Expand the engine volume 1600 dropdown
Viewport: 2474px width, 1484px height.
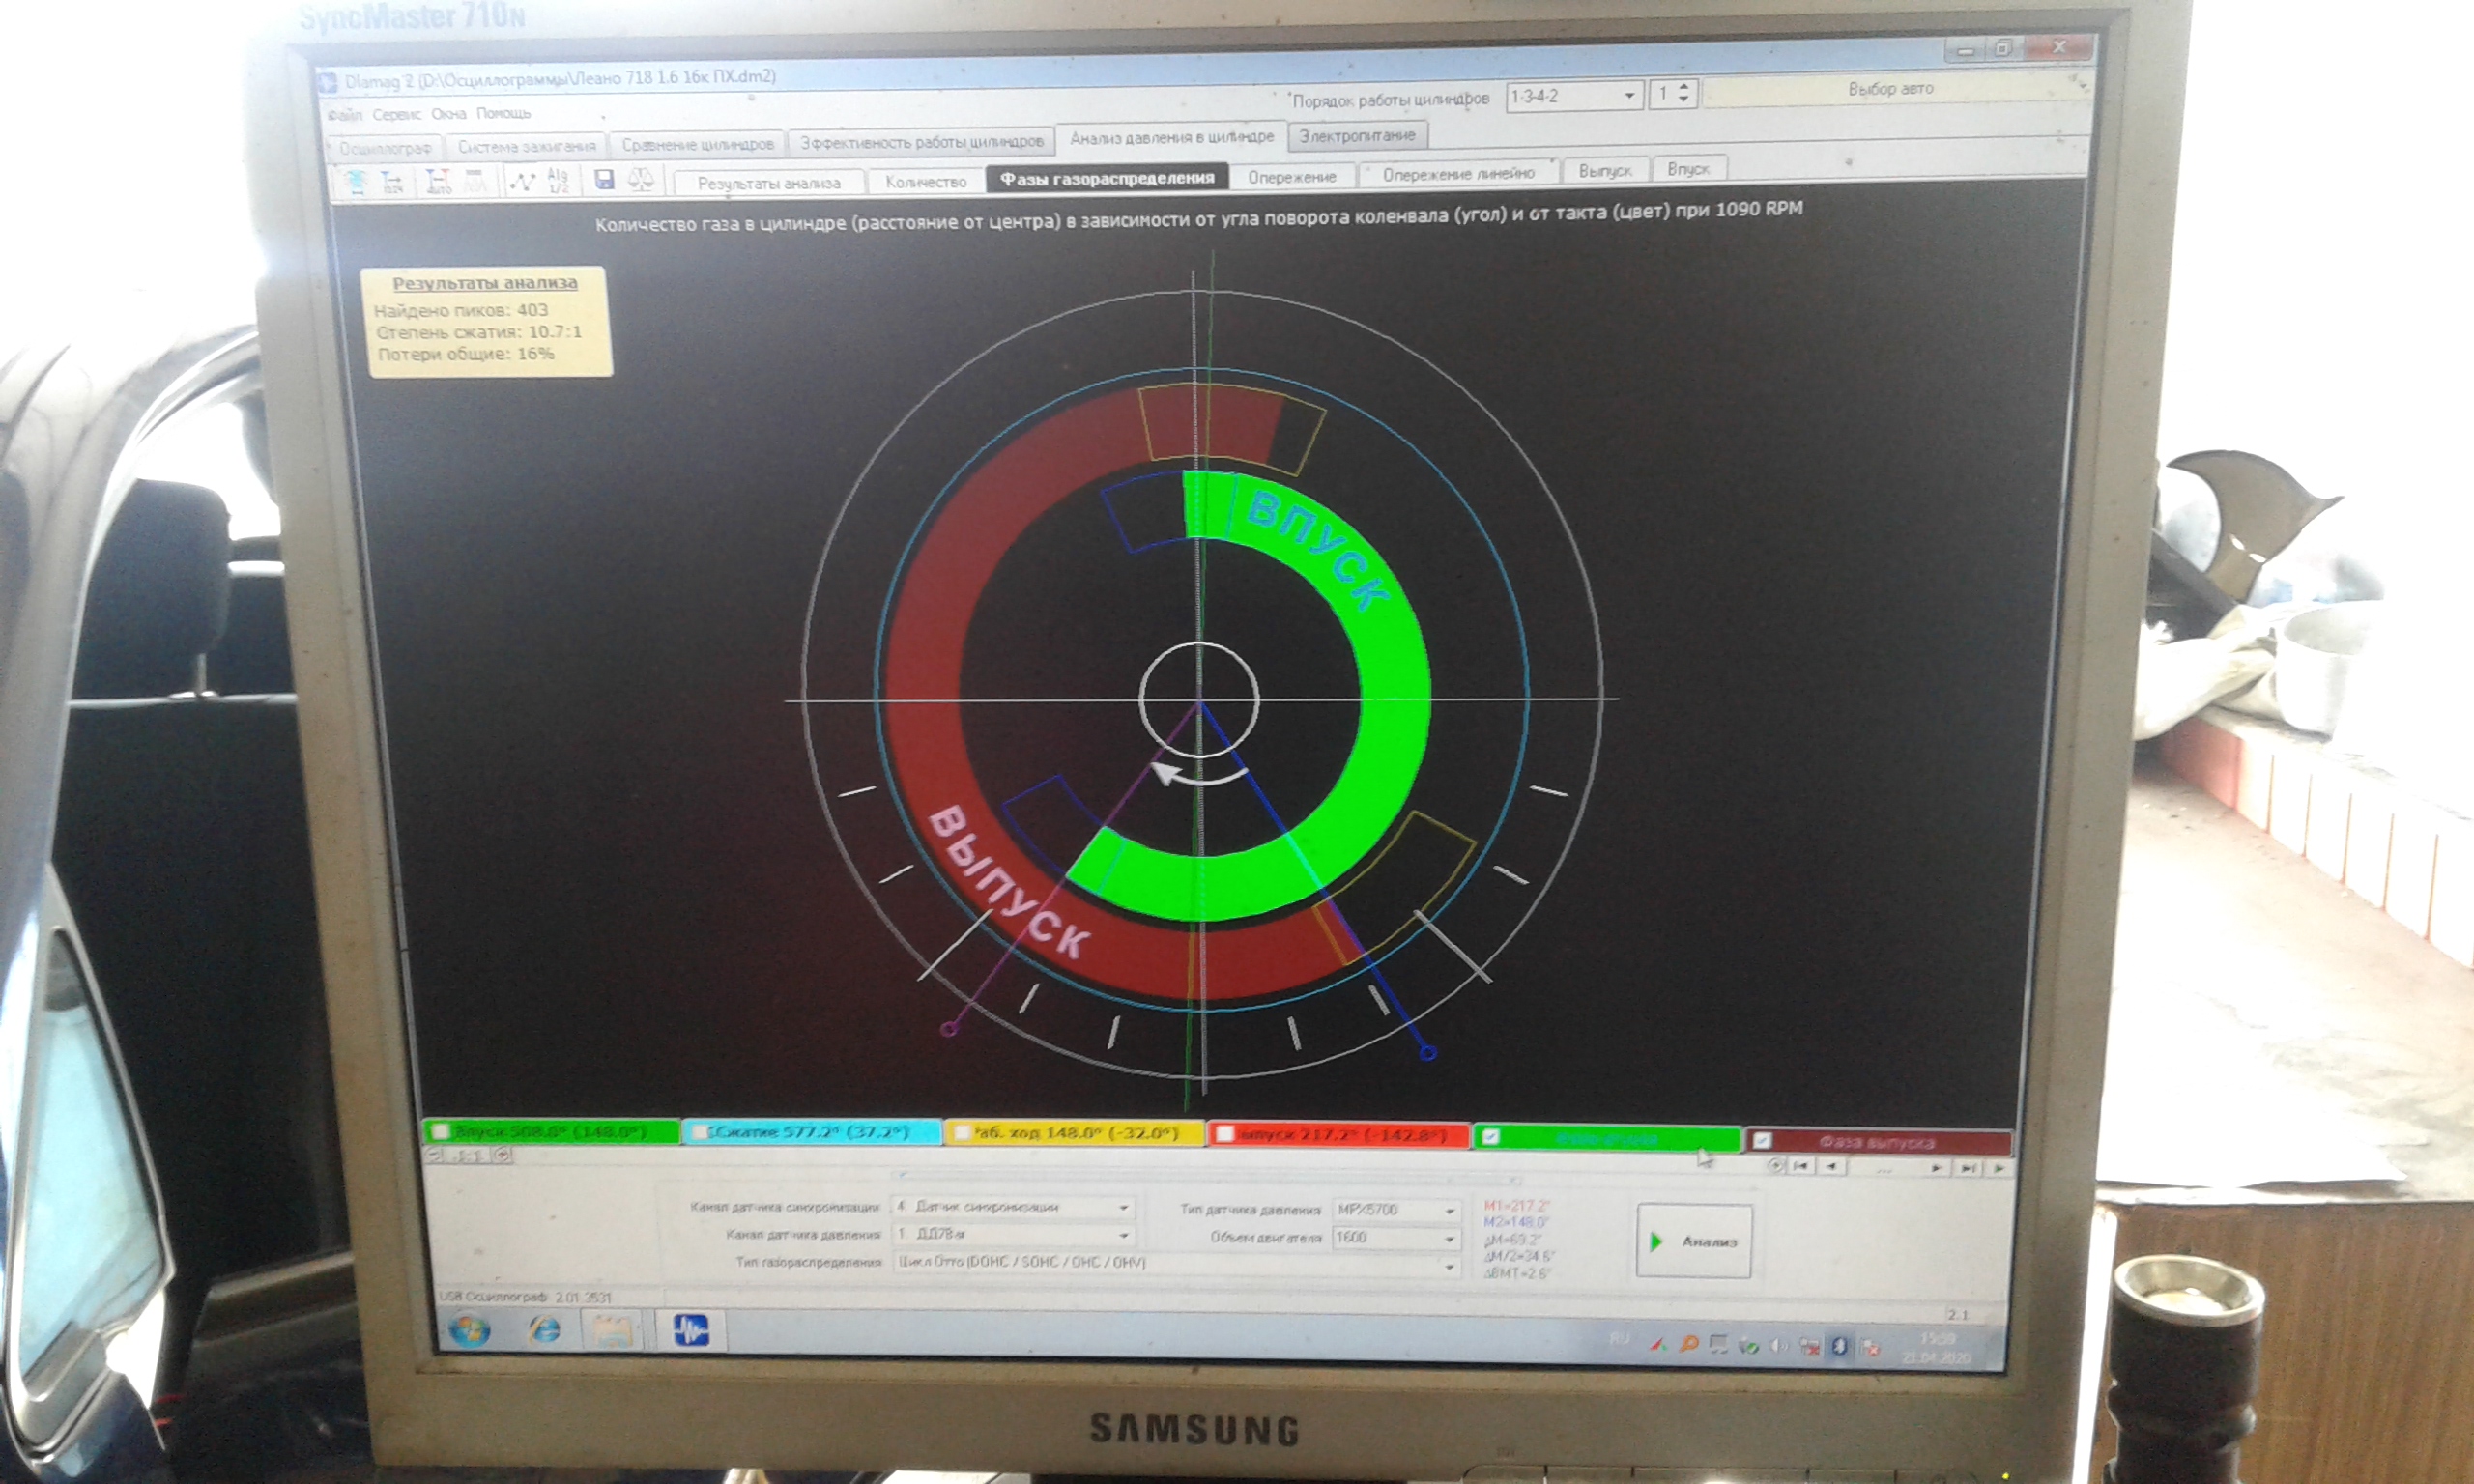1449,1239
